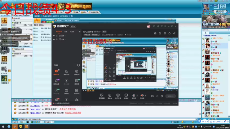Click the chat message input field
Screen dimensions: 230x129
point(107,119)
